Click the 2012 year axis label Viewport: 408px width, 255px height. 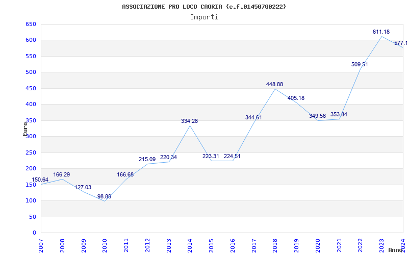coord(147,246)
